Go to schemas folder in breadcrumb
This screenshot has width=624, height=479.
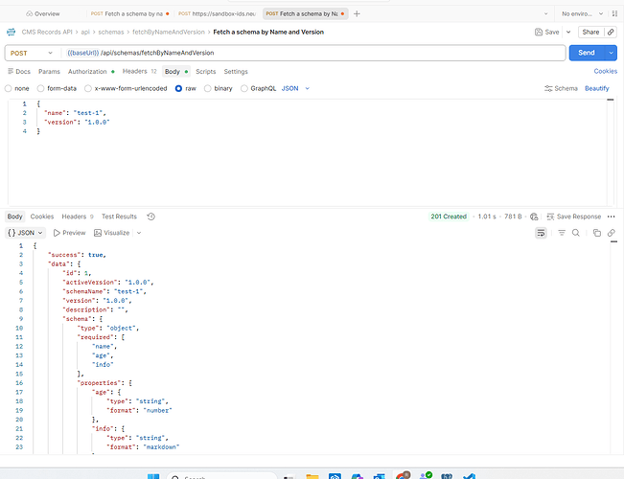[x=111, y=32]
